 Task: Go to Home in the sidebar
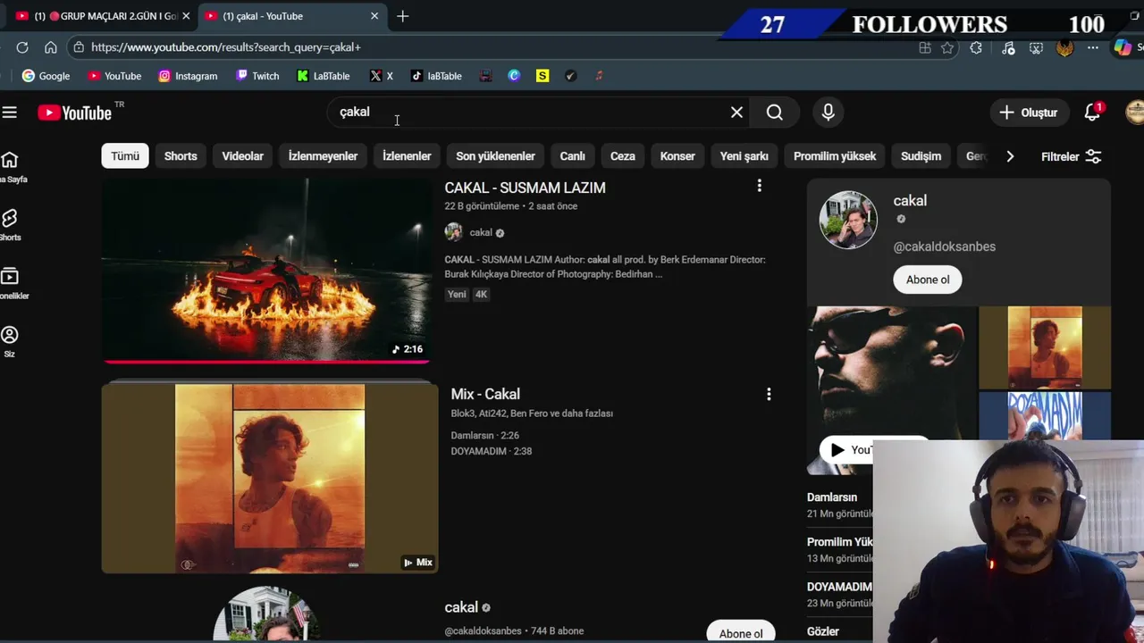pos(10,167)
